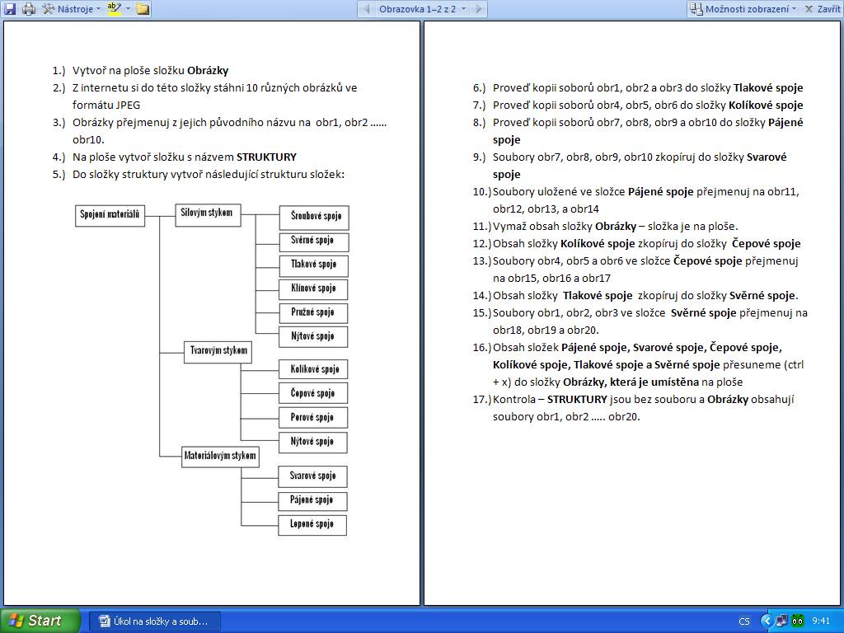This screenshot has height=633, width=844.
Task: Click the CS language indicator
Action: (x=744, y=621)
